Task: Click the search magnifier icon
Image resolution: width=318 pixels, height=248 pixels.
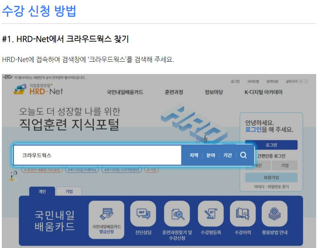Action: [243, 155]
